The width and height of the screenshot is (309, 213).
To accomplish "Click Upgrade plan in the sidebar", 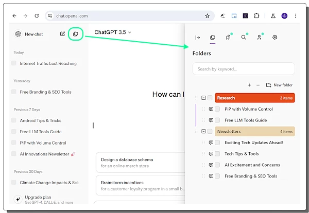I will point(38,197).
